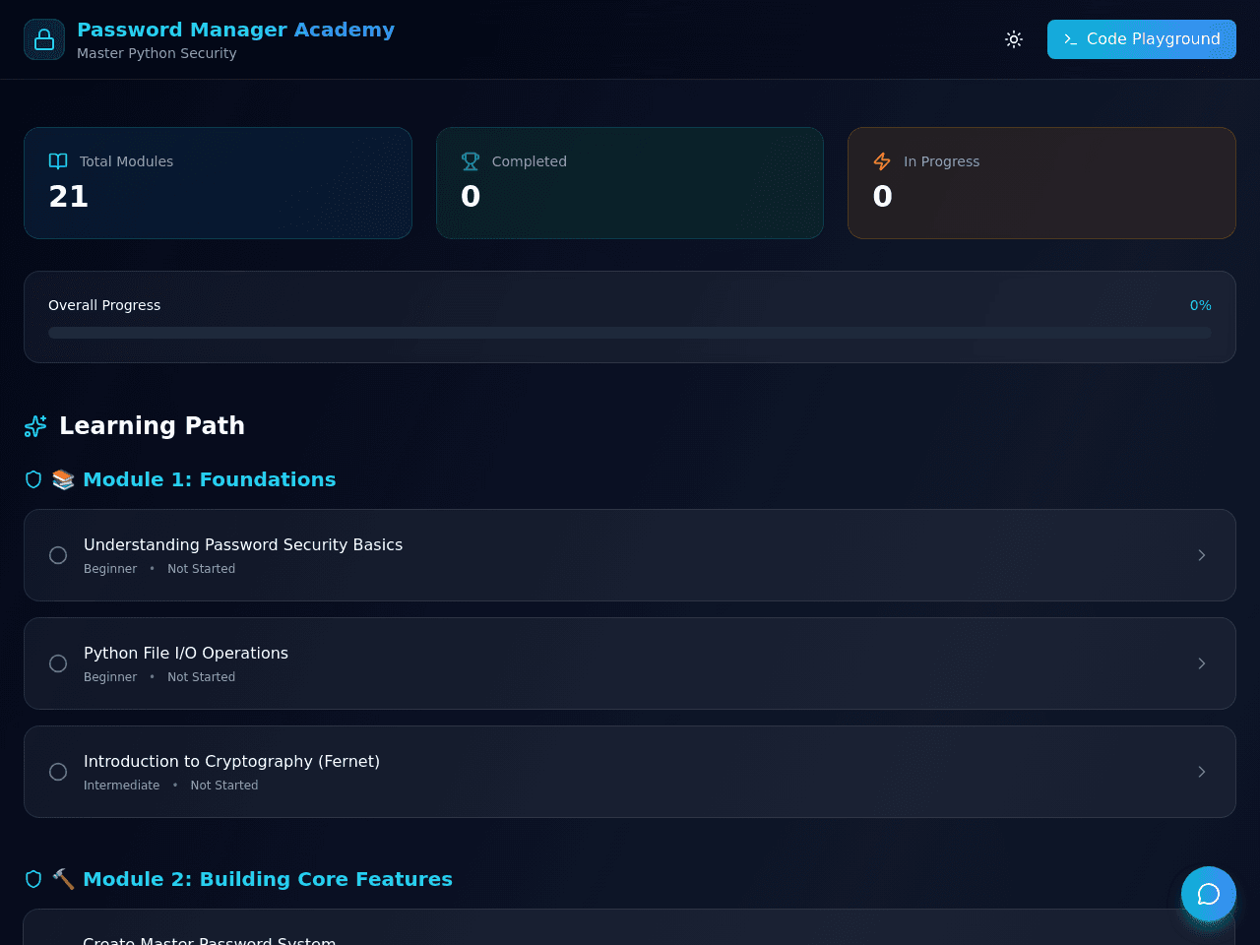Click the sparkles icon beside Learning Path
Image resolution: width=1260 pixels, height=945 pixels.
(35, 426)
